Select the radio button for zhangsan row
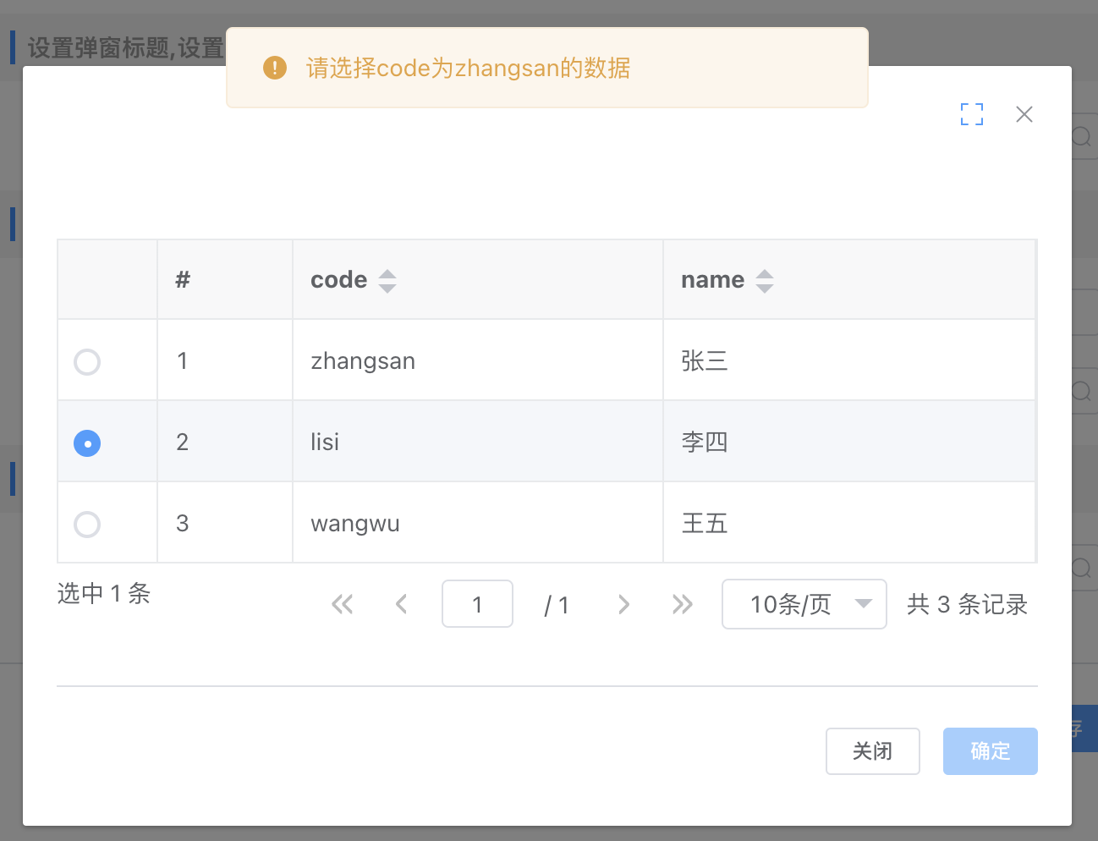Image resolution: width=1098 pixels, height=841 pixels. pos(87,362)
